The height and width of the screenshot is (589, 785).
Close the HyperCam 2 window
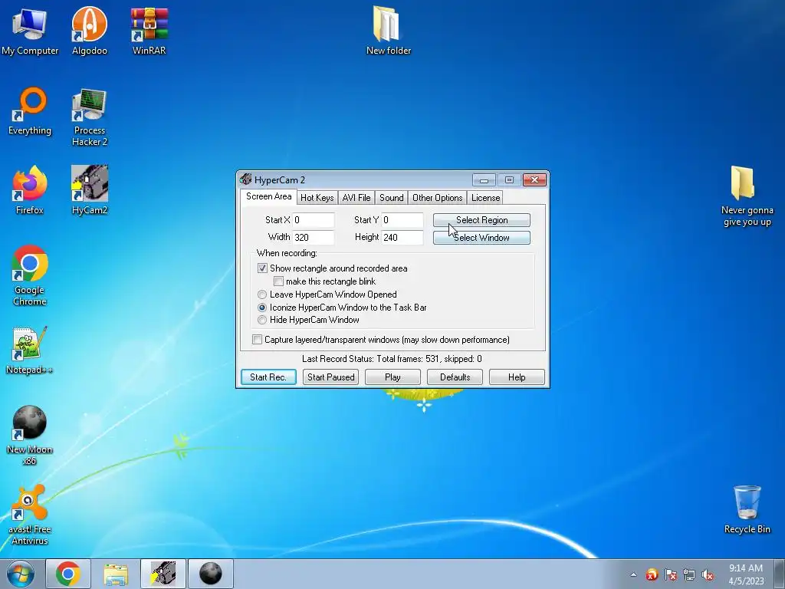(x=534, y=179)
